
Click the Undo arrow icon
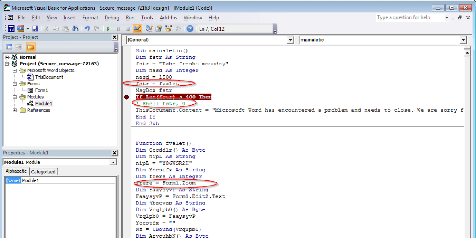(87, 29)
